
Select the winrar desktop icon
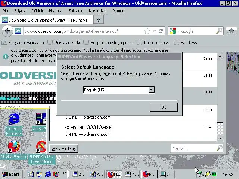coord(40,122)
